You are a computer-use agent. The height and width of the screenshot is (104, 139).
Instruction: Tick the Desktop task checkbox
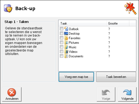[x=61, y=33]
